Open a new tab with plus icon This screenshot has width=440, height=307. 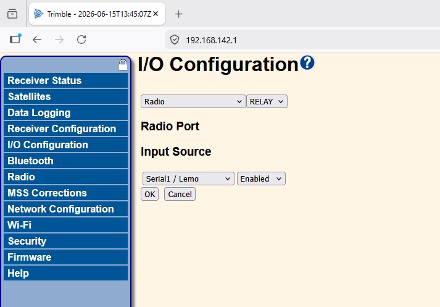178,14
